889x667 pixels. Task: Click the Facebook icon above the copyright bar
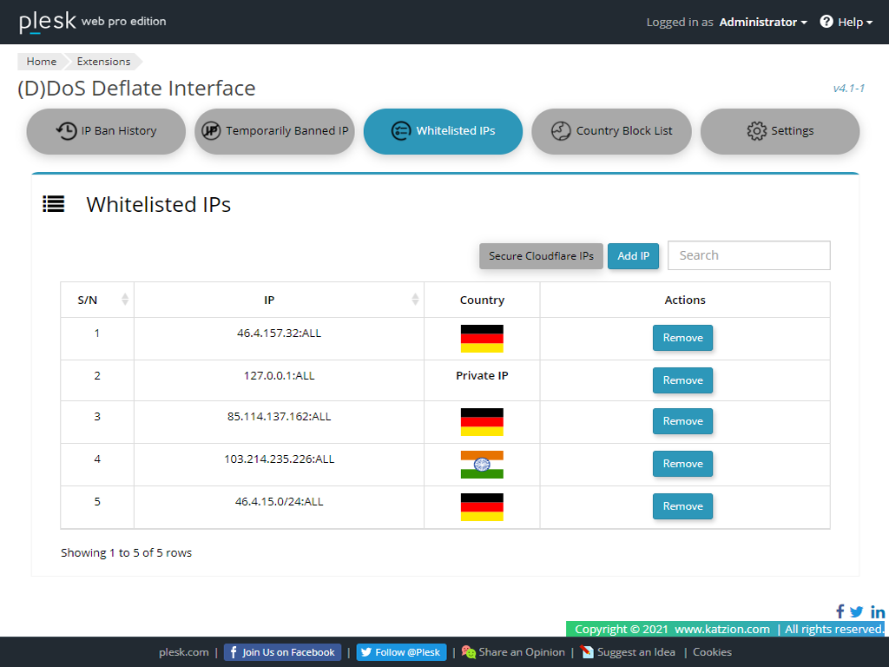[840, 611]
